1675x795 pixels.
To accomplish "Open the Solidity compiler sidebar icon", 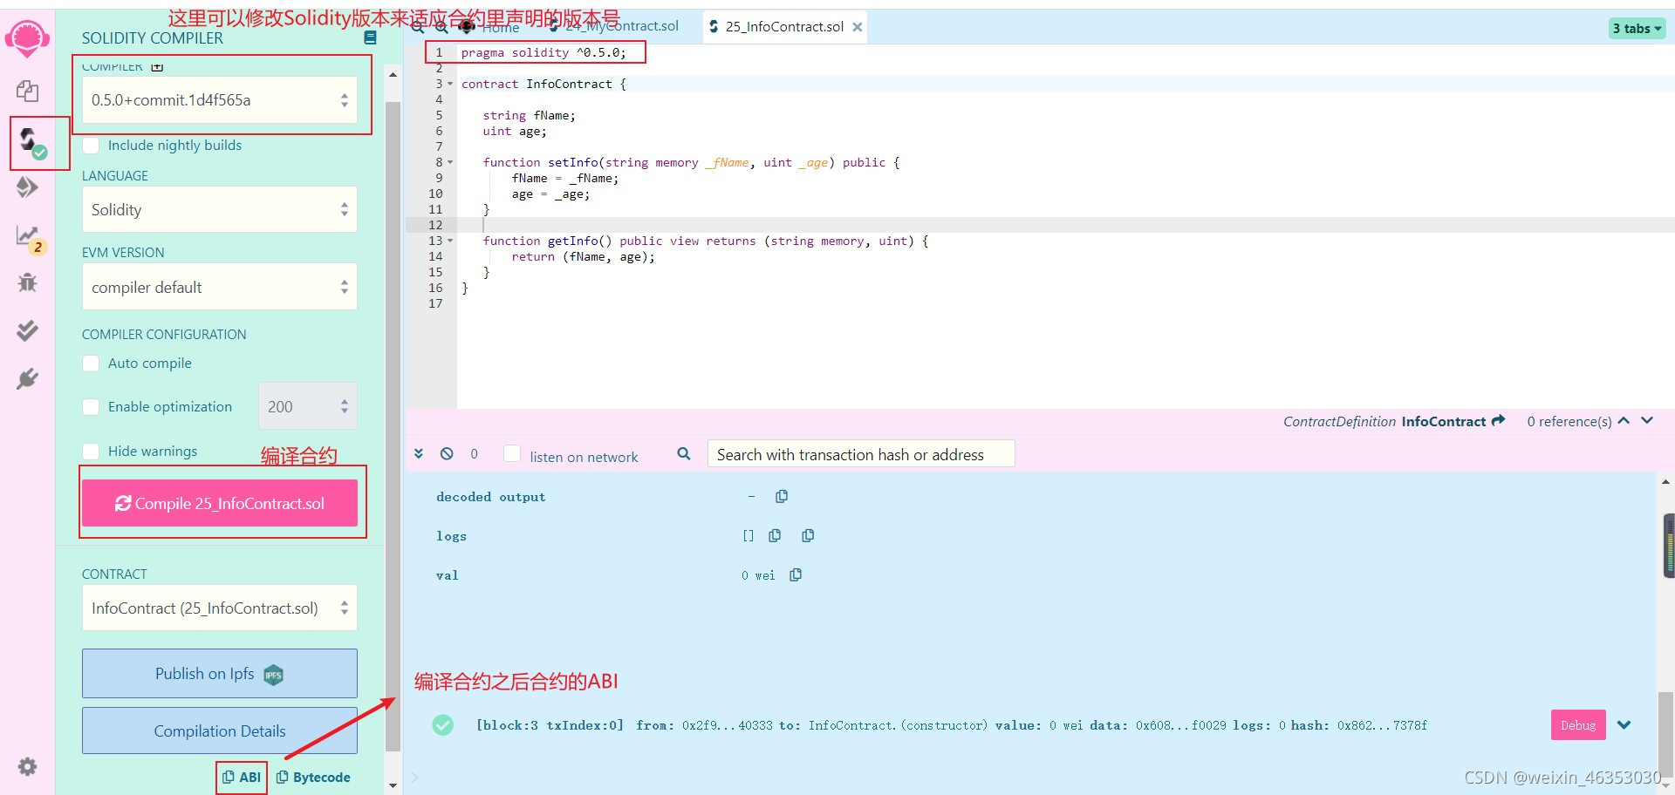I will pos(32,142).
